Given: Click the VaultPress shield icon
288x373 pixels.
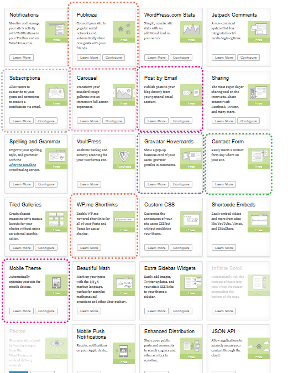Looking at the screenshot, I should [124, 156].
